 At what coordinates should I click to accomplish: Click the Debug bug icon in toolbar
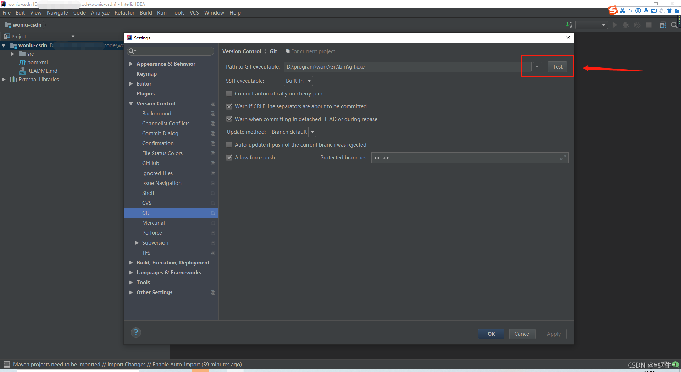click(x=626, y=25)
